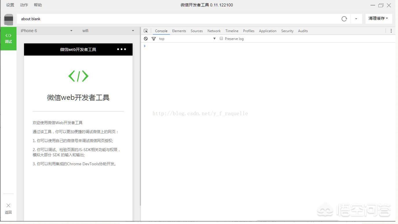Viewport: 398px width, 224px height.
Task: Open the 清理缓存 clear cache dropdown
Action: coord(379,19)
